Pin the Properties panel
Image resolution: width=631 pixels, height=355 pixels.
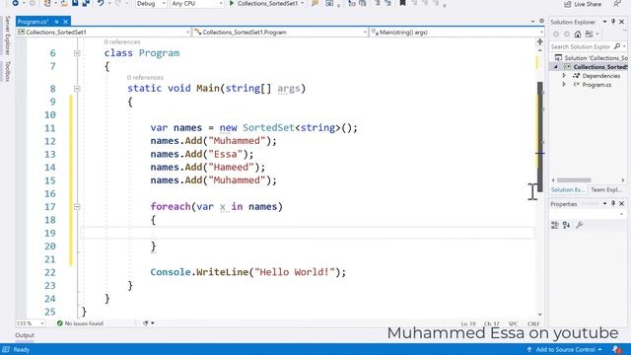[613, 204]
